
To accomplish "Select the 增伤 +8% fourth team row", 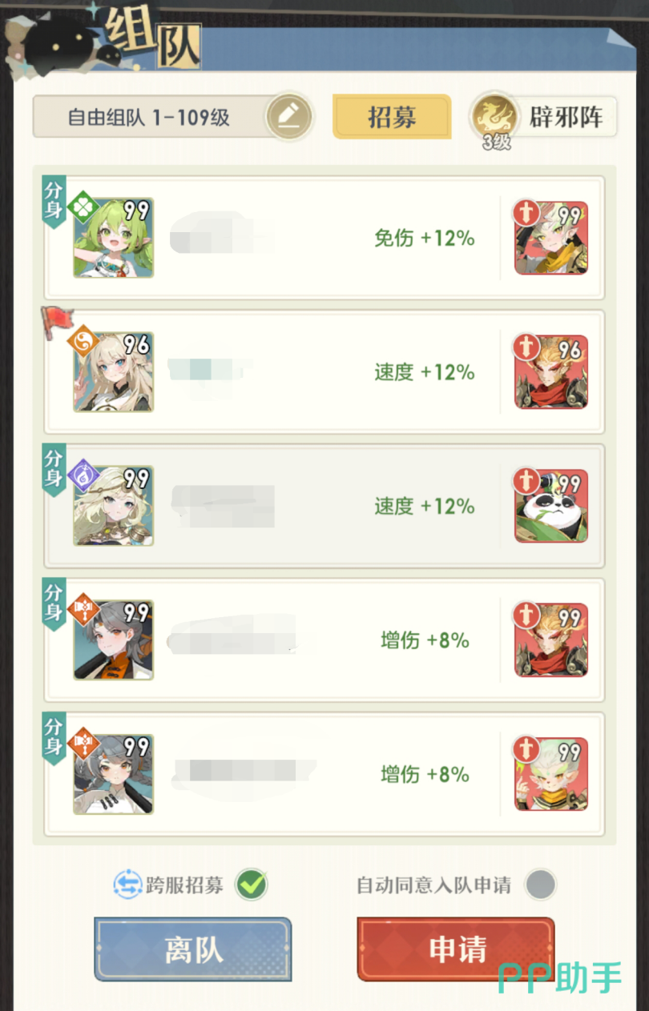I will coord(324,640).
